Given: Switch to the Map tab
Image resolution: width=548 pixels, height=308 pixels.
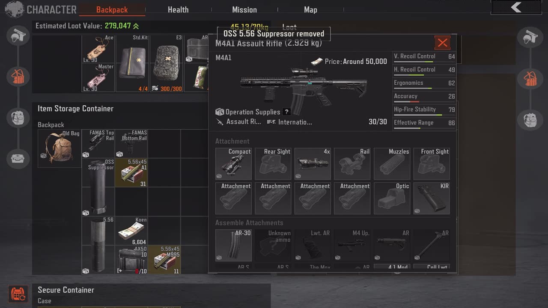Looking at the screenshot, I should [310, 9].
